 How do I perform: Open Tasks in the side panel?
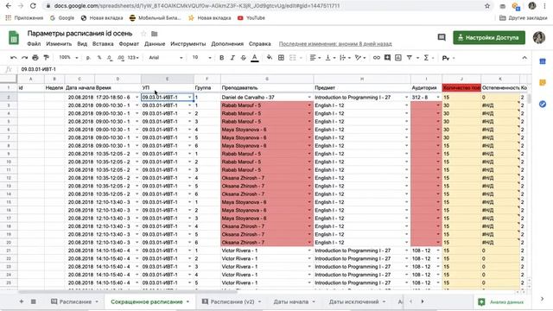543,104
